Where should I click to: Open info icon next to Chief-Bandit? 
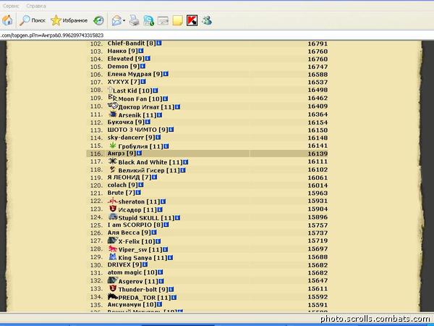coord(159,43)
